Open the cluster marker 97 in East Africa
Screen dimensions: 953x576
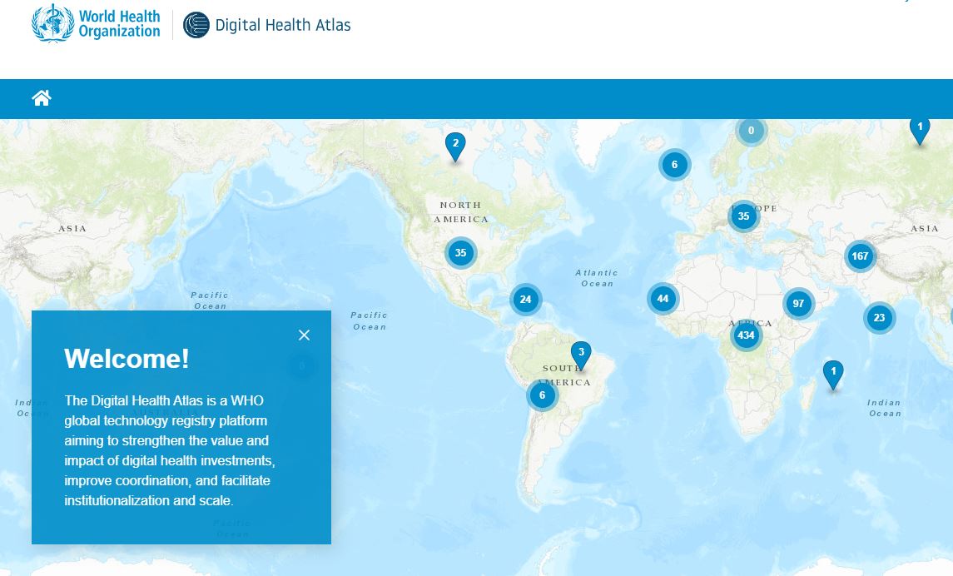pyautogui.click(x=799, y=304)
